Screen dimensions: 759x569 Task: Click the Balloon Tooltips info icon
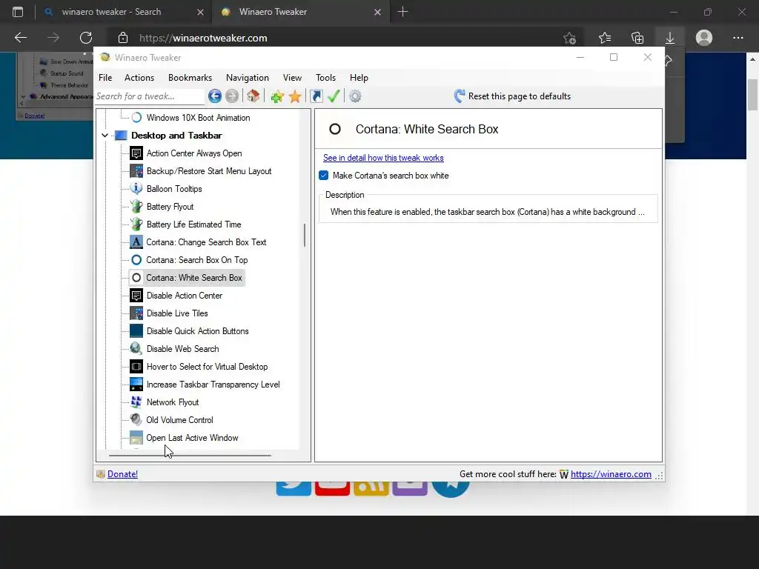(x=136, y=189)
